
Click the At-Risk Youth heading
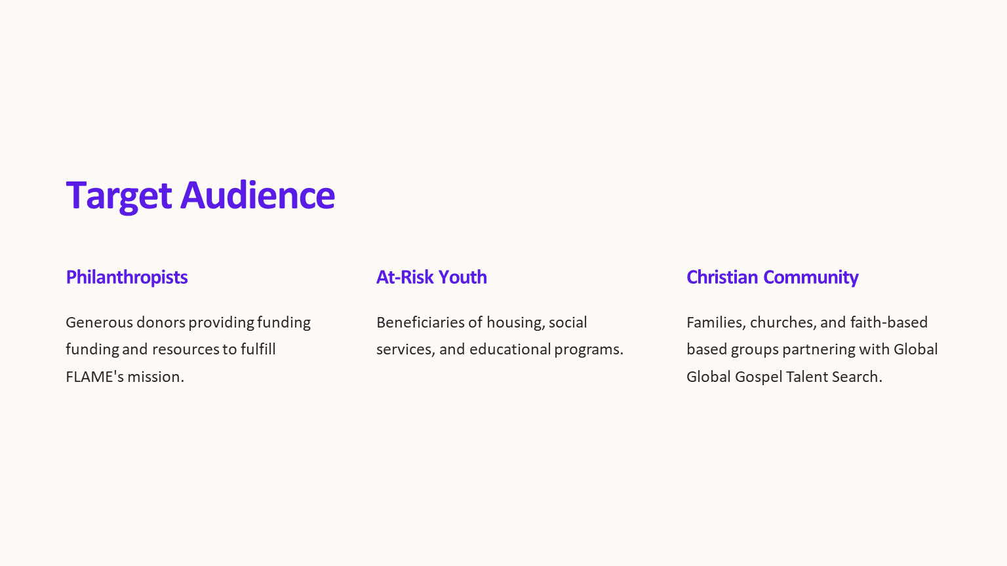coord(431,277)
